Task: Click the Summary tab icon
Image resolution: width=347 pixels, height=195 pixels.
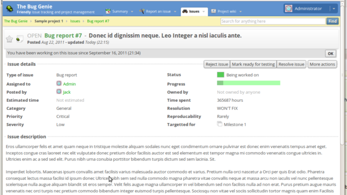Action: [x=108, y=11]
